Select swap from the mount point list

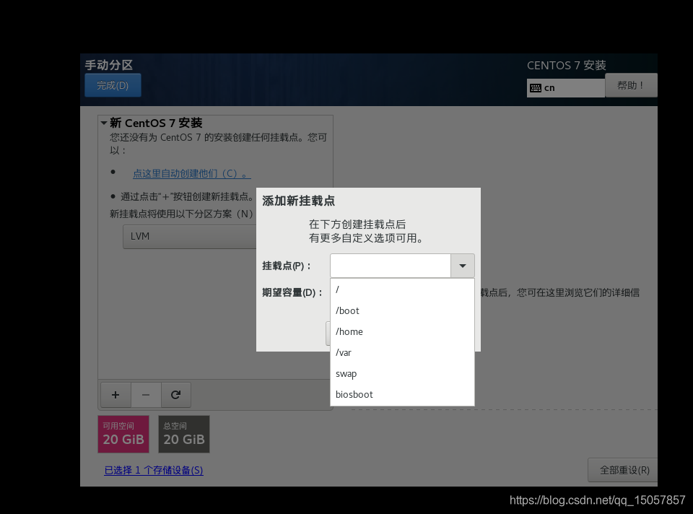(x=402, y=373)
